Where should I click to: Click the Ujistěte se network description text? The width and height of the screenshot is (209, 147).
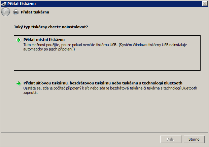[110, 90]
